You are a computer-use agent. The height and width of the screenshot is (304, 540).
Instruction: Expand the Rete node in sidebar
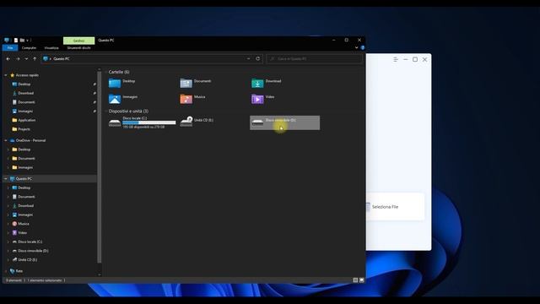point(6,271)
